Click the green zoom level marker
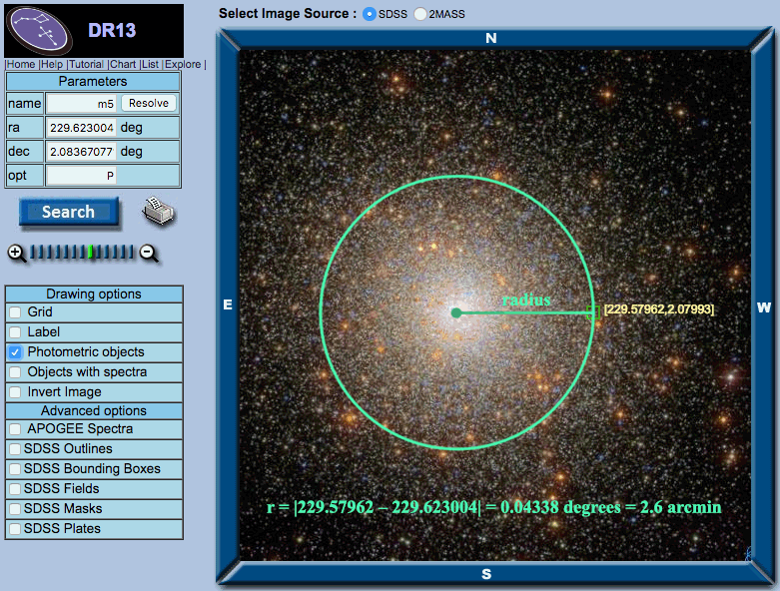 90,252
